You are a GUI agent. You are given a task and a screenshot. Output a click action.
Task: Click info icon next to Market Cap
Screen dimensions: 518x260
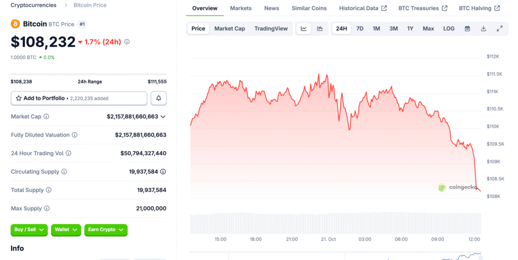click(x=47, y=117)
